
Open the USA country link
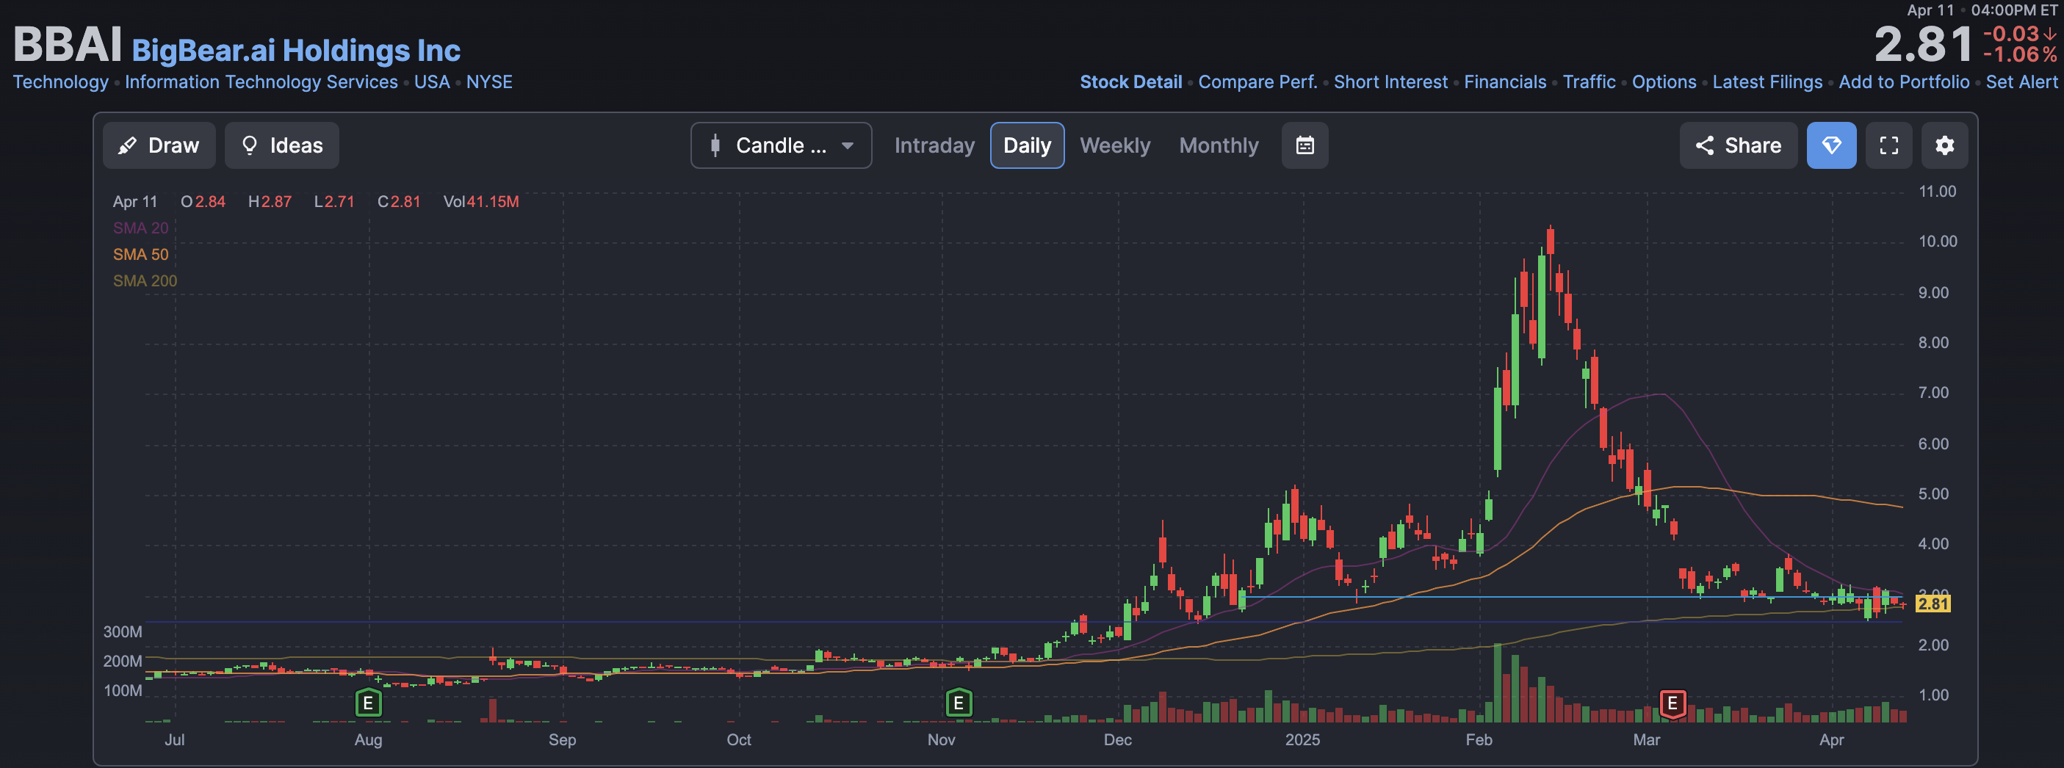pos(432,81)
